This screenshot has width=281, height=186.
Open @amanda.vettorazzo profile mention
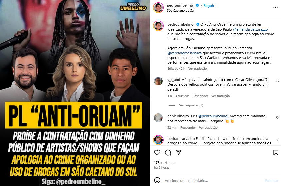tap(250, 29)
